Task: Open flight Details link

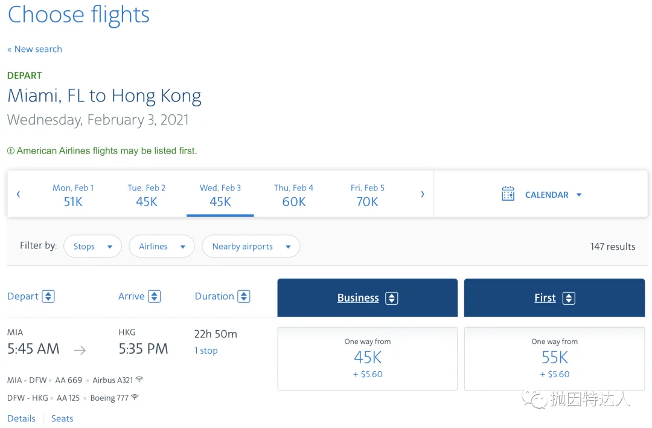Action: [x=21, y=418]
